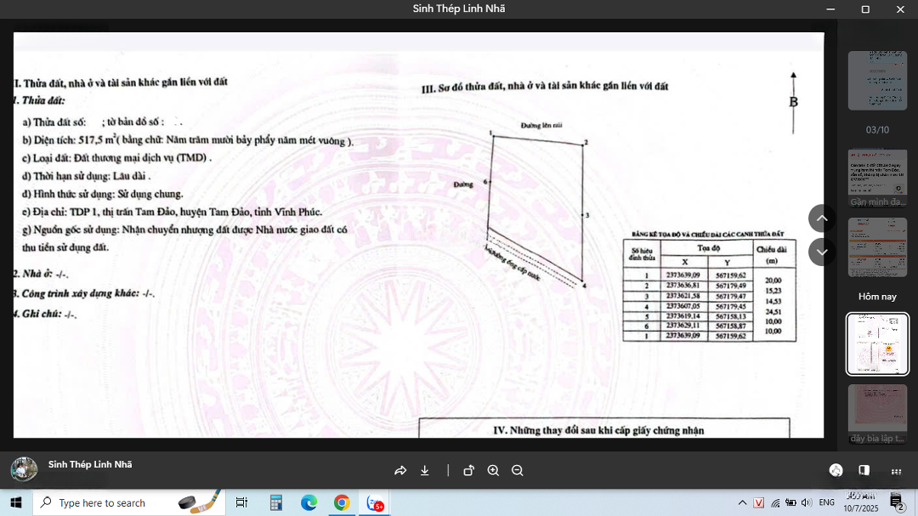Toggle the thumbnail sidebar panel
The height and width of the screenshot is (516, 918).
coord(864,470)
